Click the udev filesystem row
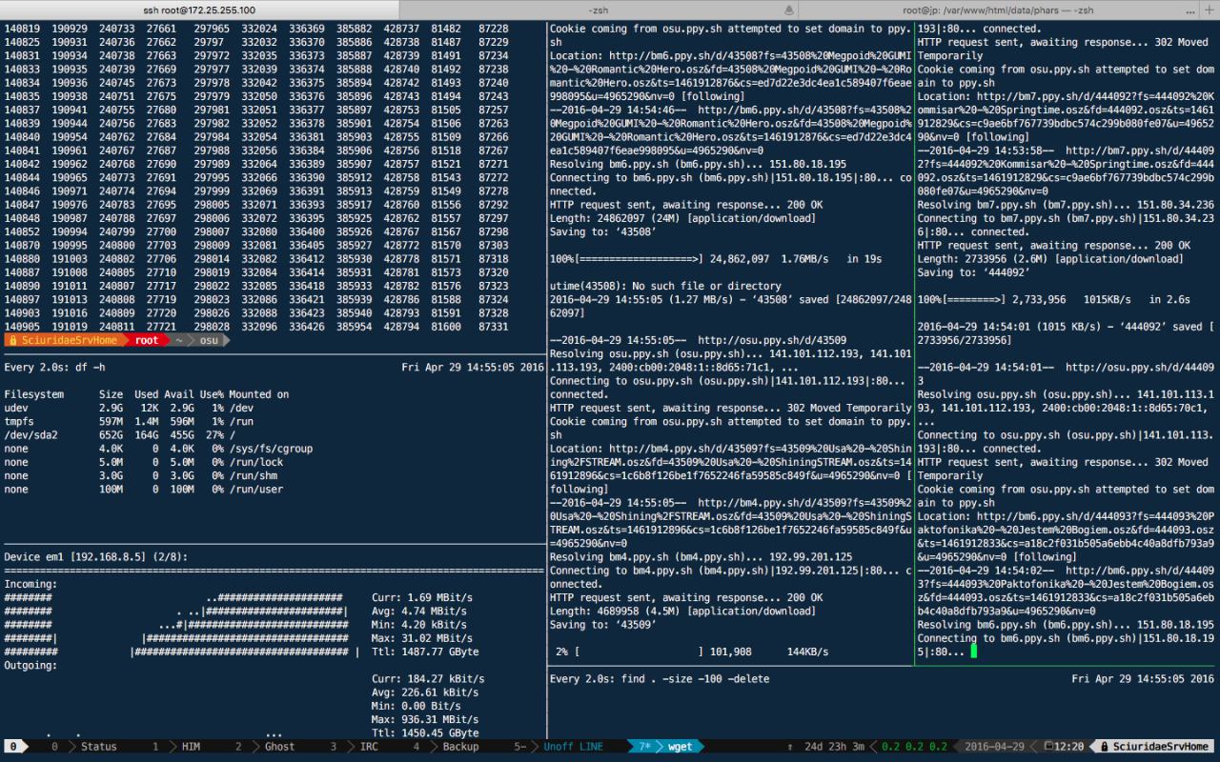Viewport: 1220px width, 762px height. [127, 408]
